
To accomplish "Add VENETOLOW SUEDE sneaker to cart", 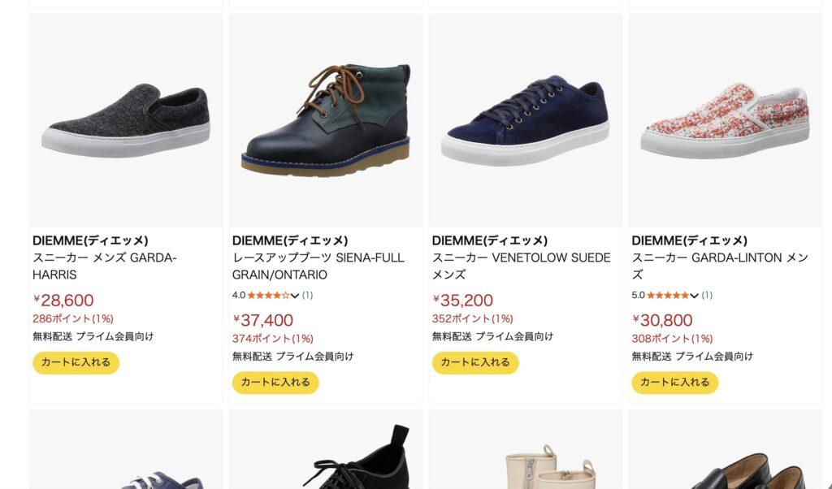I will click(x=475, y=362).
